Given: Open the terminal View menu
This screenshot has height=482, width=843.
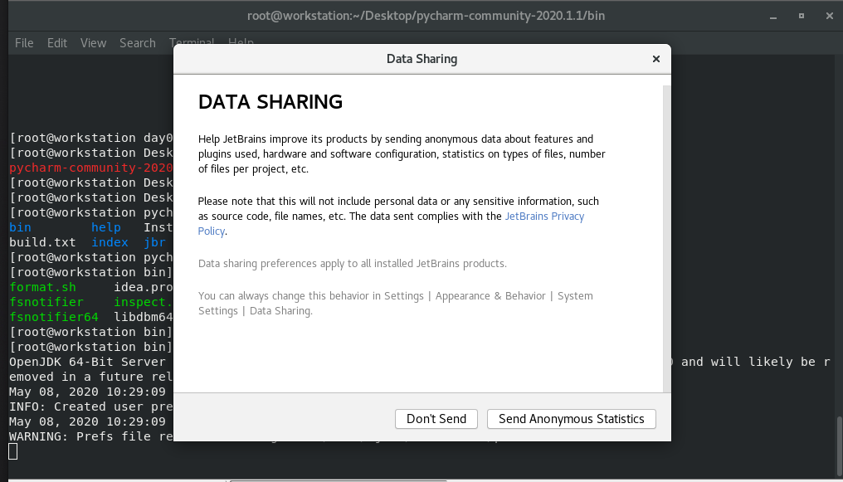Looking at the screenshot, I should [94, 43].
